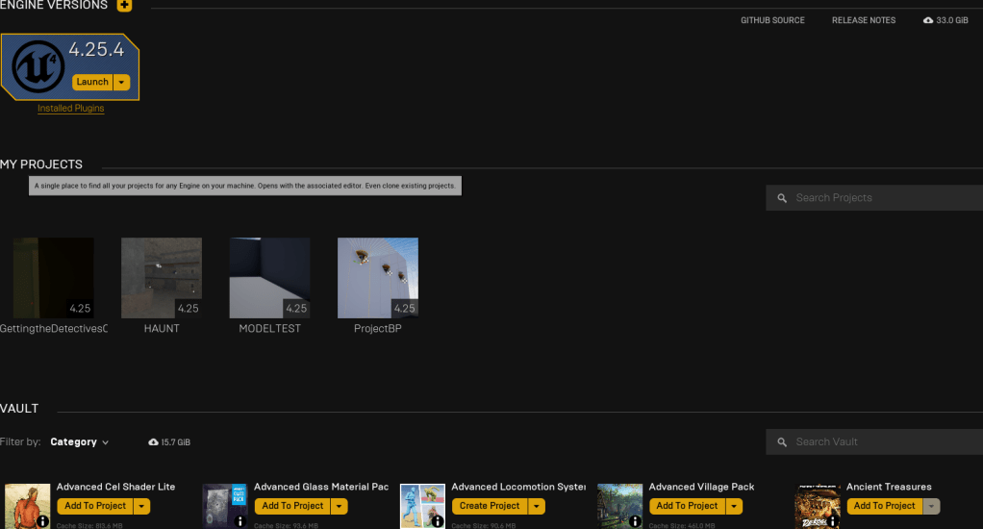Open the Installed Plugins link
This screenshot has height=529, width=983.
[x=71, y=109]
